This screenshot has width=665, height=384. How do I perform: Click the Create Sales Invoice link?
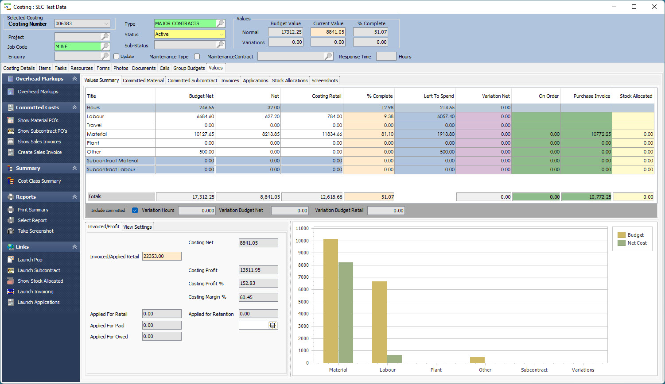(39, 152)
